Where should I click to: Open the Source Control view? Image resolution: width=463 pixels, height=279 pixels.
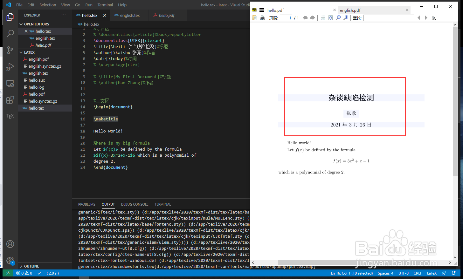click(x=10, y=50)
